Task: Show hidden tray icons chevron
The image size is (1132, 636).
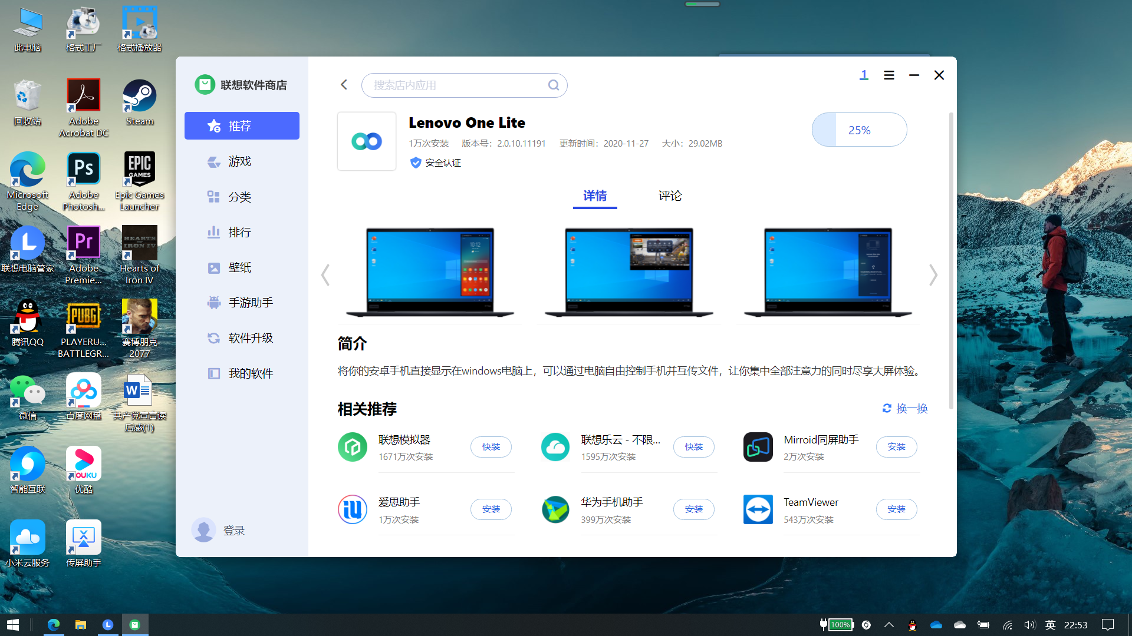Action: pyautogui.click(x=889, y=625)
